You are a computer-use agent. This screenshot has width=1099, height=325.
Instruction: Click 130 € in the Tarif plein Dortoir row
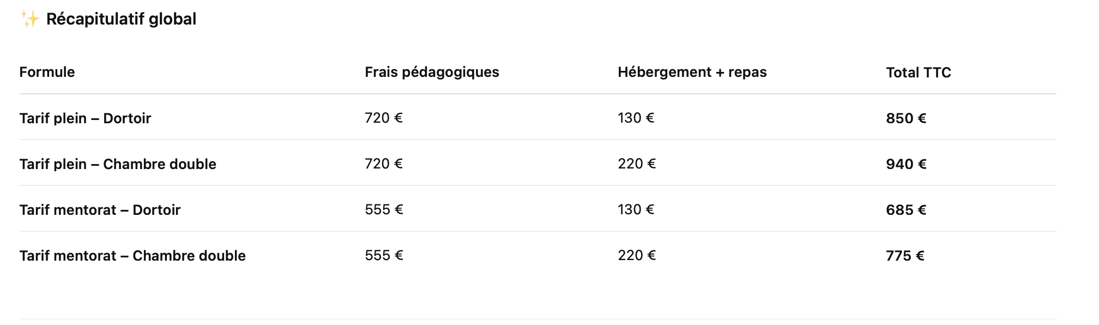(x=636, y=118)
